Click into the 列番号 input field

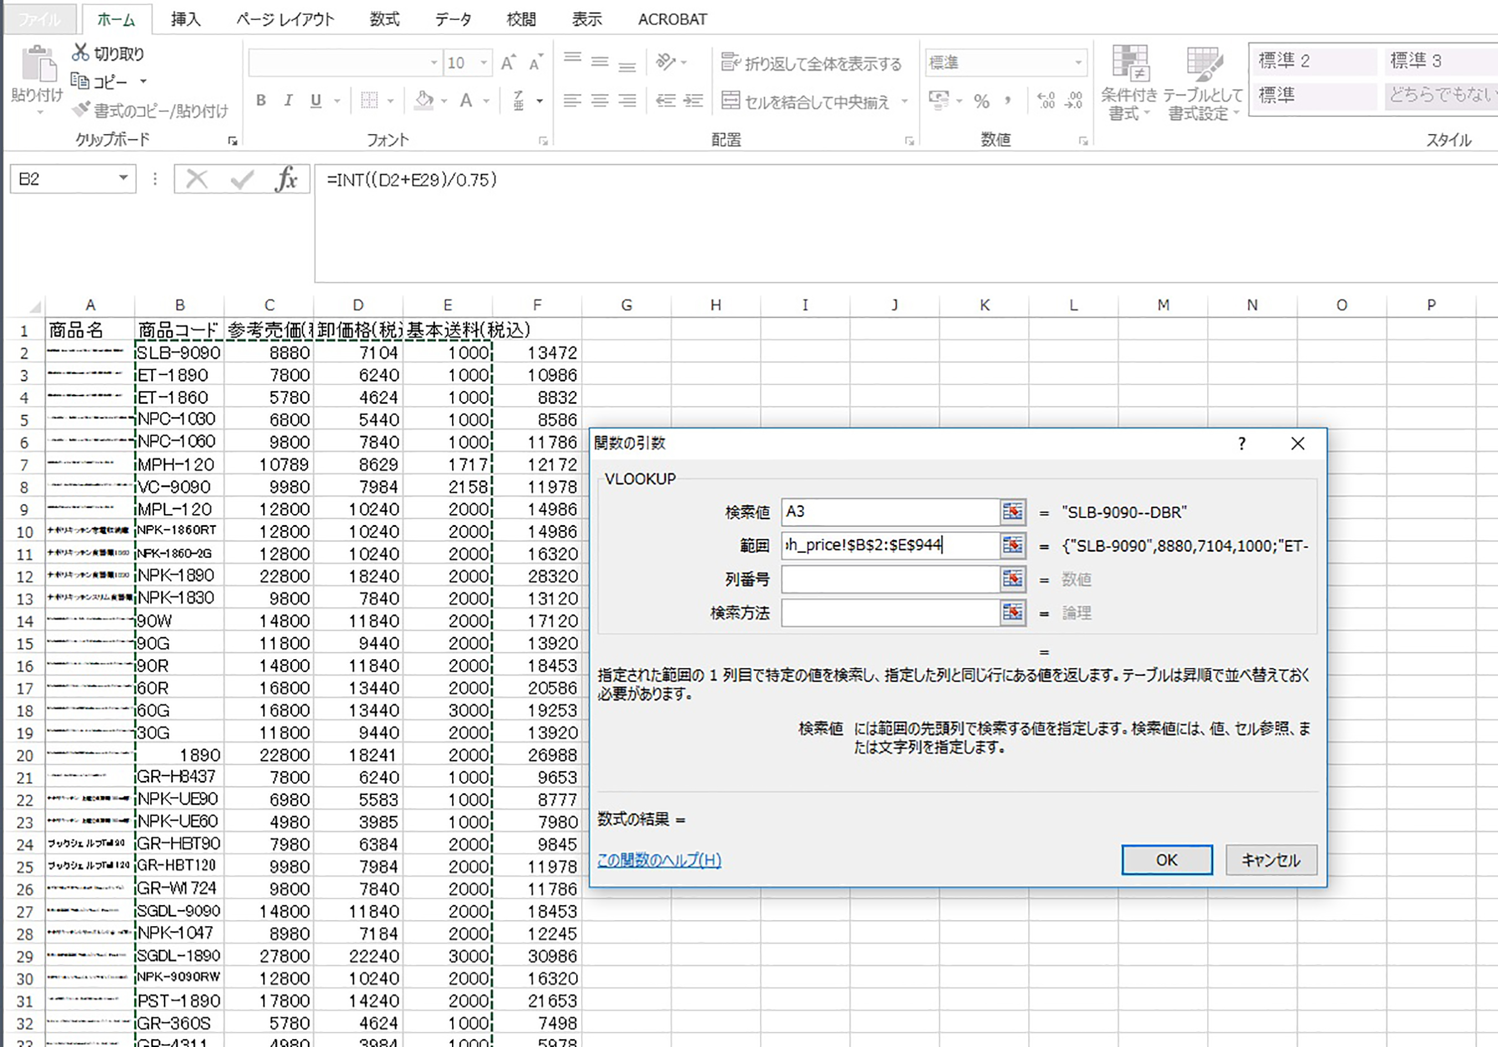click(890, 579)
